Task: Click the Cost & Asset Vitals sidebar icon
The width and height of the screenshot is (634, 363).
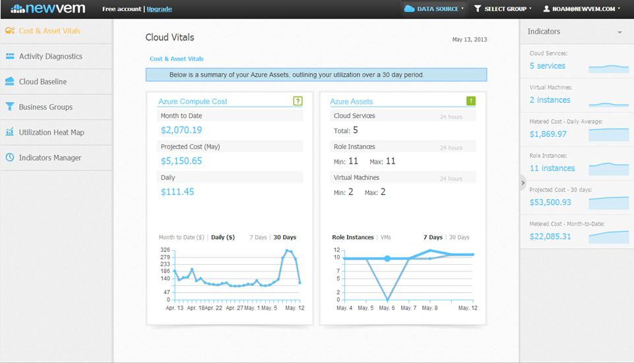Action: point(10,31)
